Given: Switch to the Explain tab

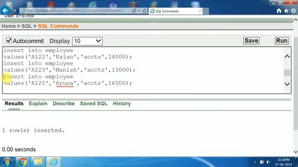Looking at the screenshot, I should pos(38,103).
